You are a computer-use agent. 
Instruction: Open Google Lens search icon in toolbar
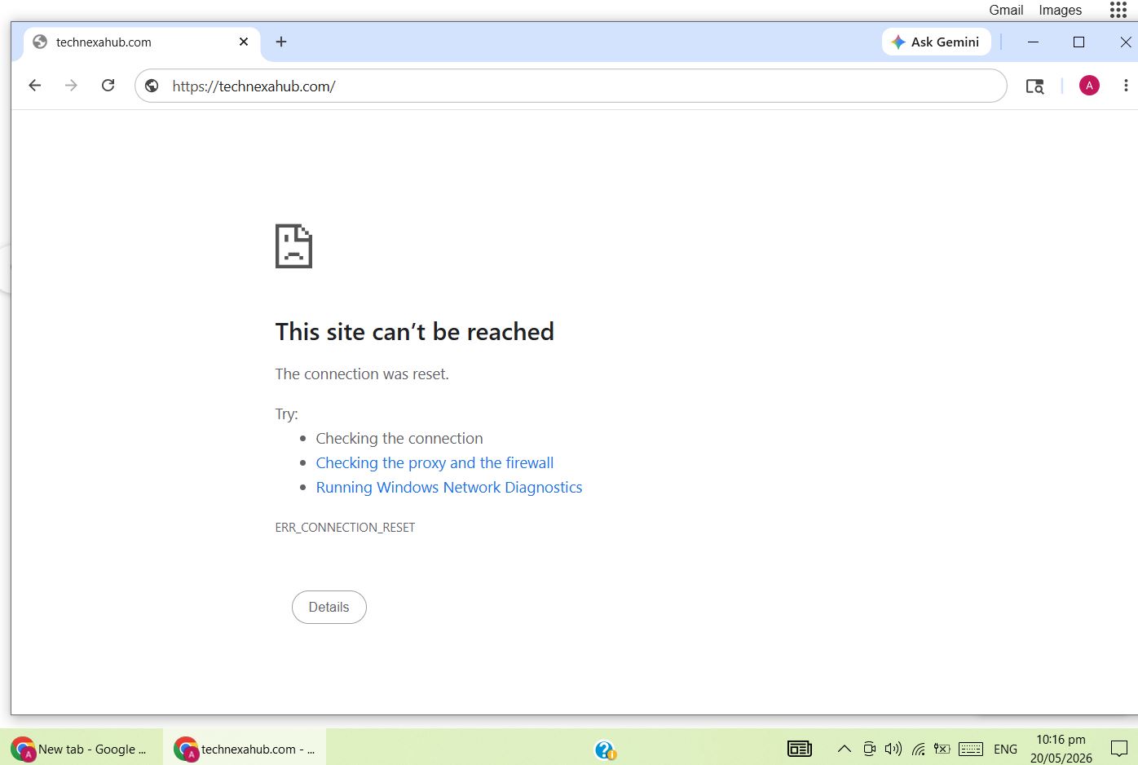pos(1034,86)
